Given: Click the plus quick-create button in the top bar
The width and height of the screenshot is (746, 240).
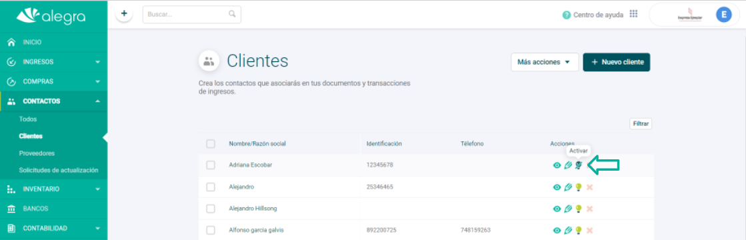Looking at the screenshot, I should pos(124,14).
